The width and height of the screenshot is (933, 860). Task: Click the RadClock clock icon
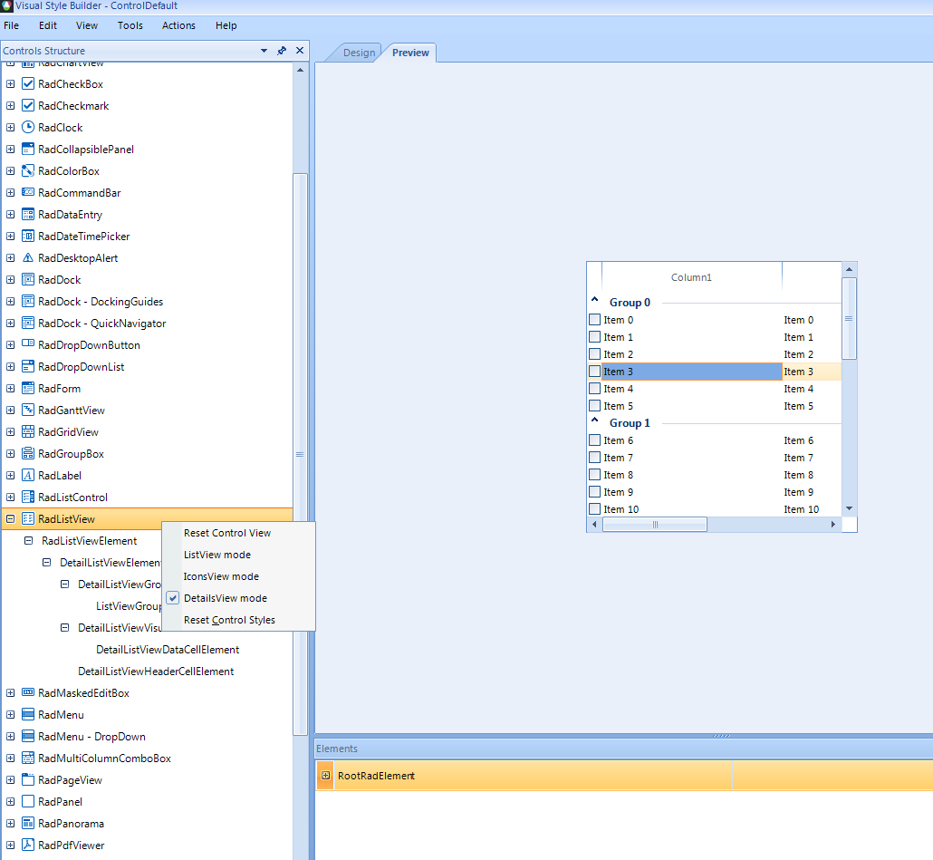tap(28, 128)
